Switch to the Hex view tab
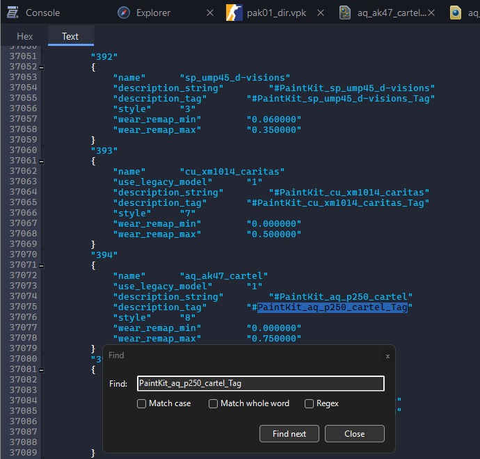 pyautogui.click(x=25, y=36)
